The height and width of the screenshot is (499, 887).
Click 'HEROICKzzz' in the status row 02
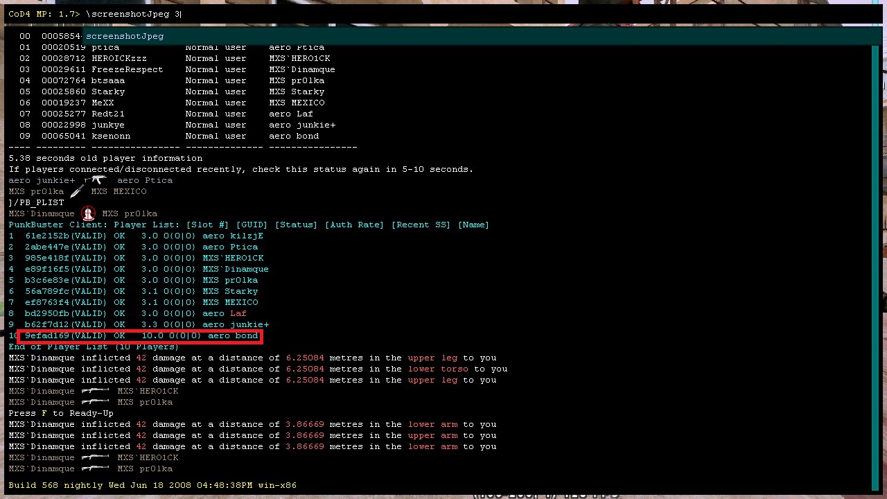tap(119, 58)
